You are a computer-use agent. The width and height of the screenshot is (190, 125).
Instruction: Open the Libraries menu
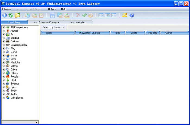(x=7, y=9)
